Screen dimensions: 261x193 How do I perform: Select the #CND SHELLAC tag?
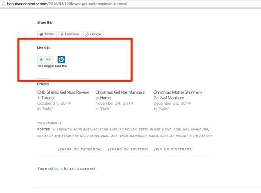click(85, 130)
